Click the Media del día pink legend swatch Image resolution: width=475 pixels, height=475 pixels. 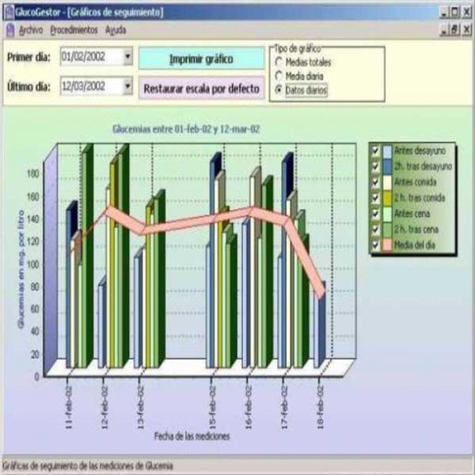coord(387,245)
